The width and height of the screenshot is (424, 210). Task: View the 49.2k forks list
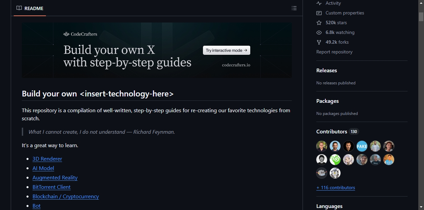pyautogui.click(x=337, y=42)
